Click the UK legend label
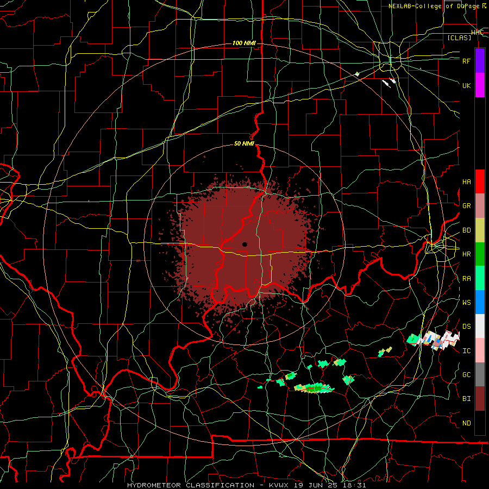The height and width of the screenshot is (489, 489). 467,85
